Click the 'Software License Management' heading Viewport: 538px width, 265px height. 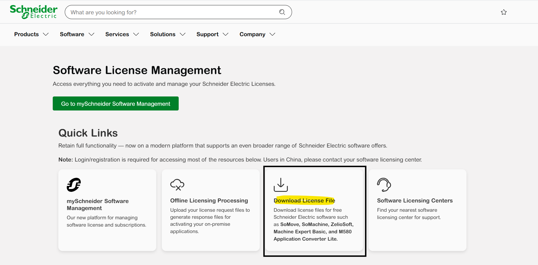coord(137,70)
